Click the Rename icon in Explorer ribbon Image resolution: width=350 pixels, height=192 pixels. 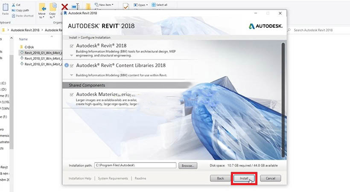[x=76, y=7]
